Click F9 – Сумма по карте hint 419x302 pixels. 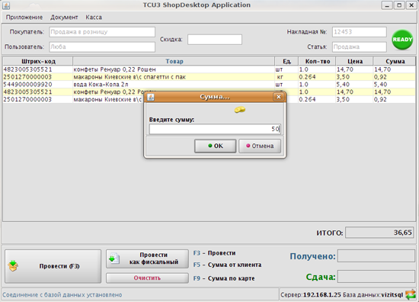224,278
